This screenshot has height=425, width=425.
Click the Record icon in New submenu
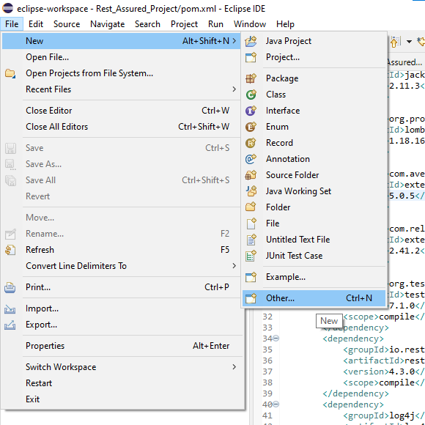tap(251, 143)
